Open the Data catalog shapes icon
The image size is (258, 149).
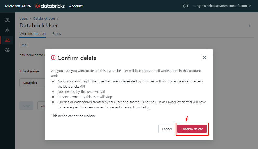pyautogui.click(x=7, y=30)
